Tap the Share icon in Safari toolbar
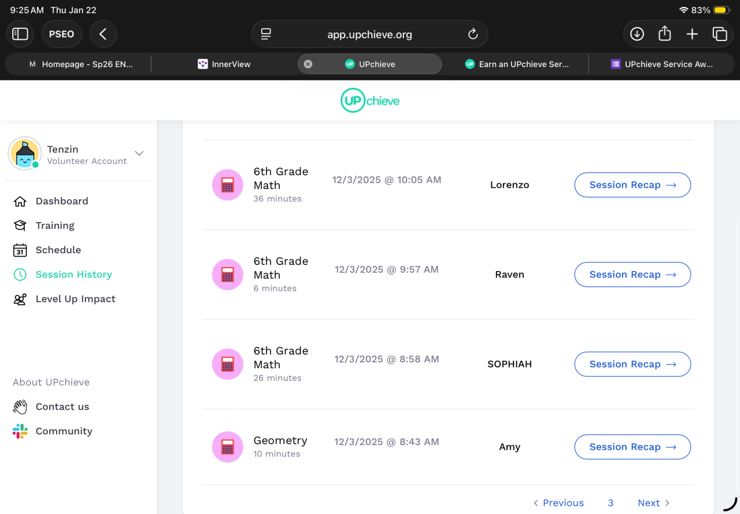The image size is (740, 514). 665,34
